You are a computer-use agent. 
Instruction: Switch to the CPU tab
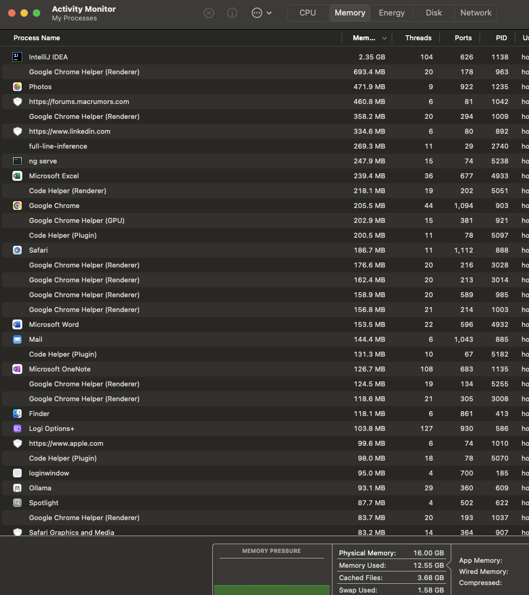point(308,13)
